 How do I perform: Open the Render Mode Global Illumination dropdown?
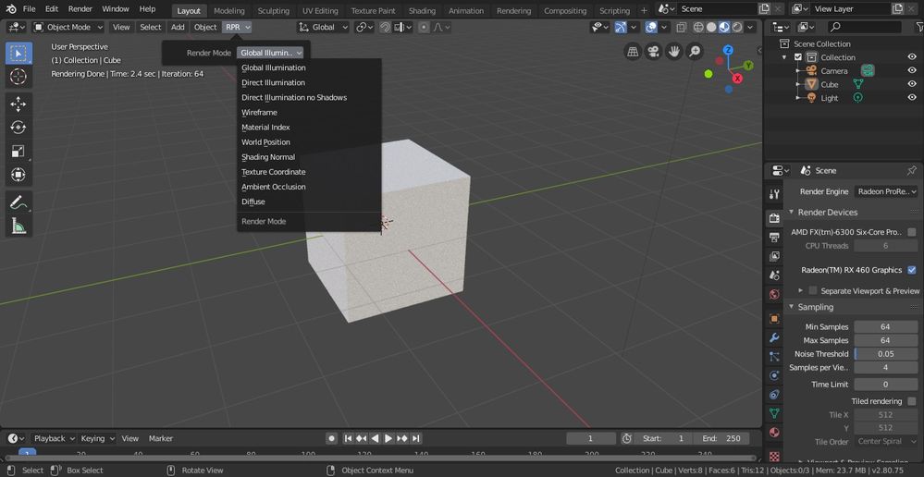click(270, 53)
